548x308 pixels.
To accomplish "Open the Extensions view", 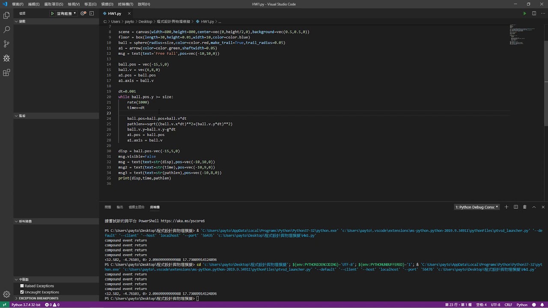I will (6, 73).
